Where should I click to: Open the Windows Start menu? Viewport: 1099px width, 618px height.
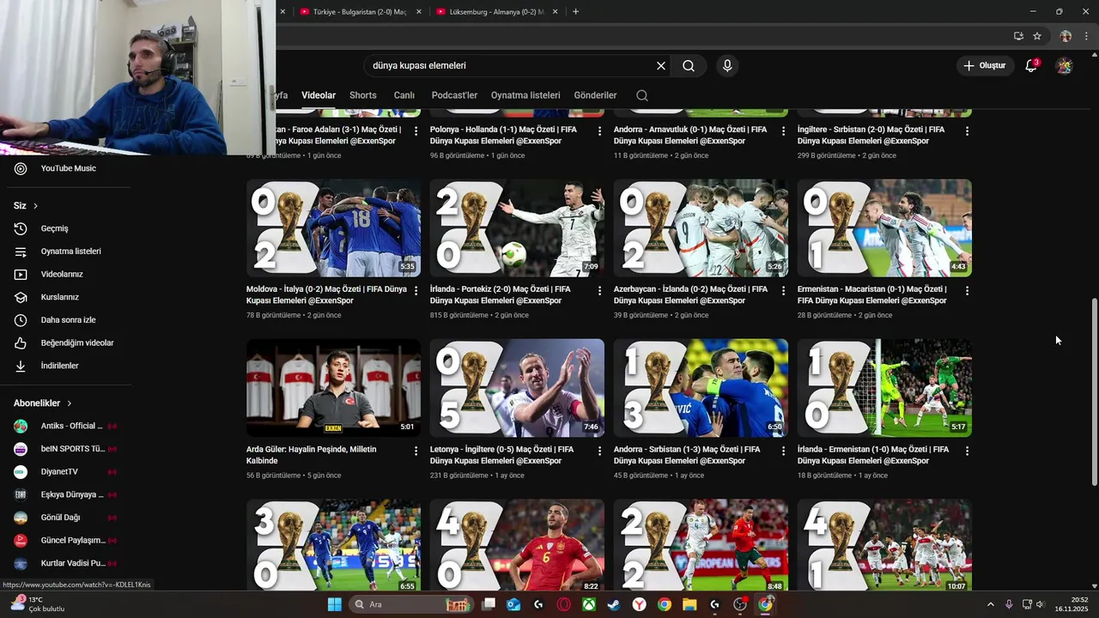coord(334,604)
